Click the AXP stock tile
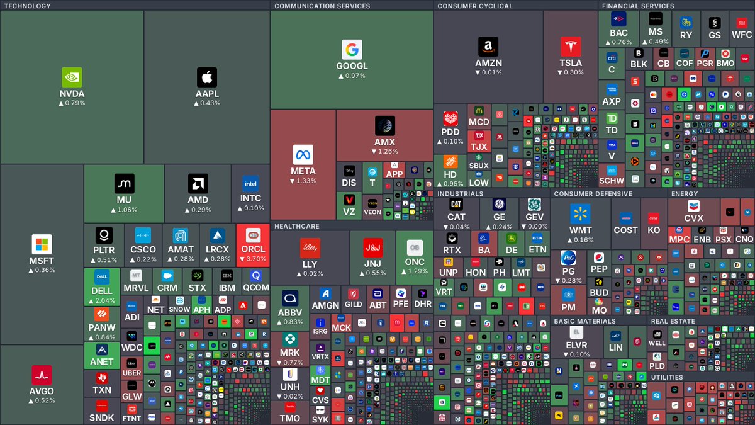The height and width of the screenshot is (425, 755). point(612,94)
